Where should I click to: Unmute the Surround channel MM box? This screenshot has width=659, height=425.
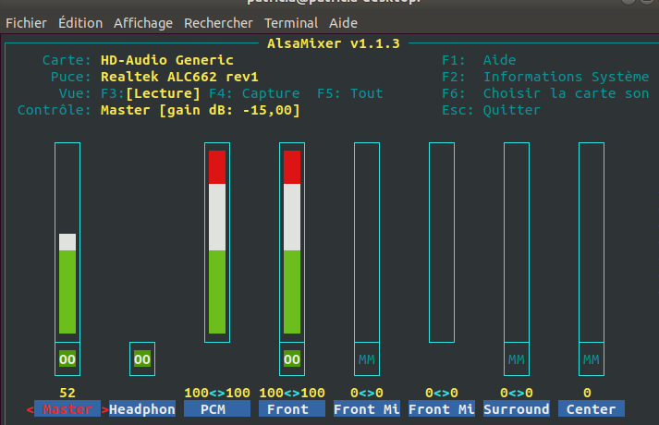(x=516, y=359)
